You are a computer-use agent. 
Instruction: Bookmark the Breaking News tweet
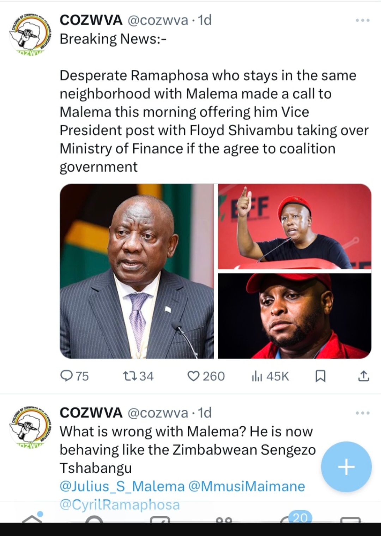click(x=320, y=376)
